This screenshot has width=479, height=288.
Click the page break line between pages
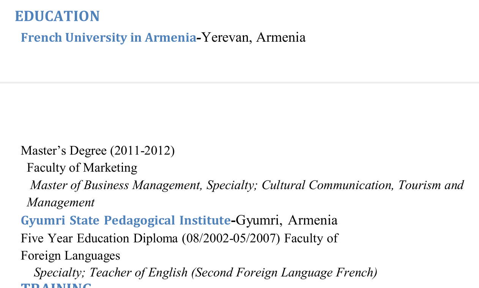pos(239,82)
